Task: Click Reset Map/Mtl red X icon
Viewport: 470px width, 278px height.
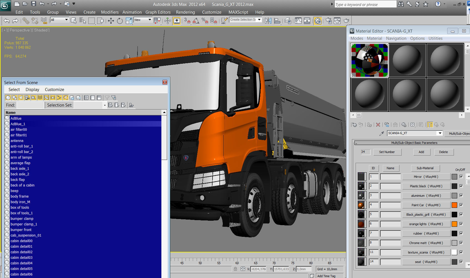Action: (378, 125)
